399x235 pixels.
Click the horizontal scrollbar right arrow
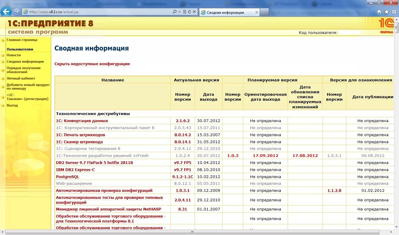pos(392,232)
